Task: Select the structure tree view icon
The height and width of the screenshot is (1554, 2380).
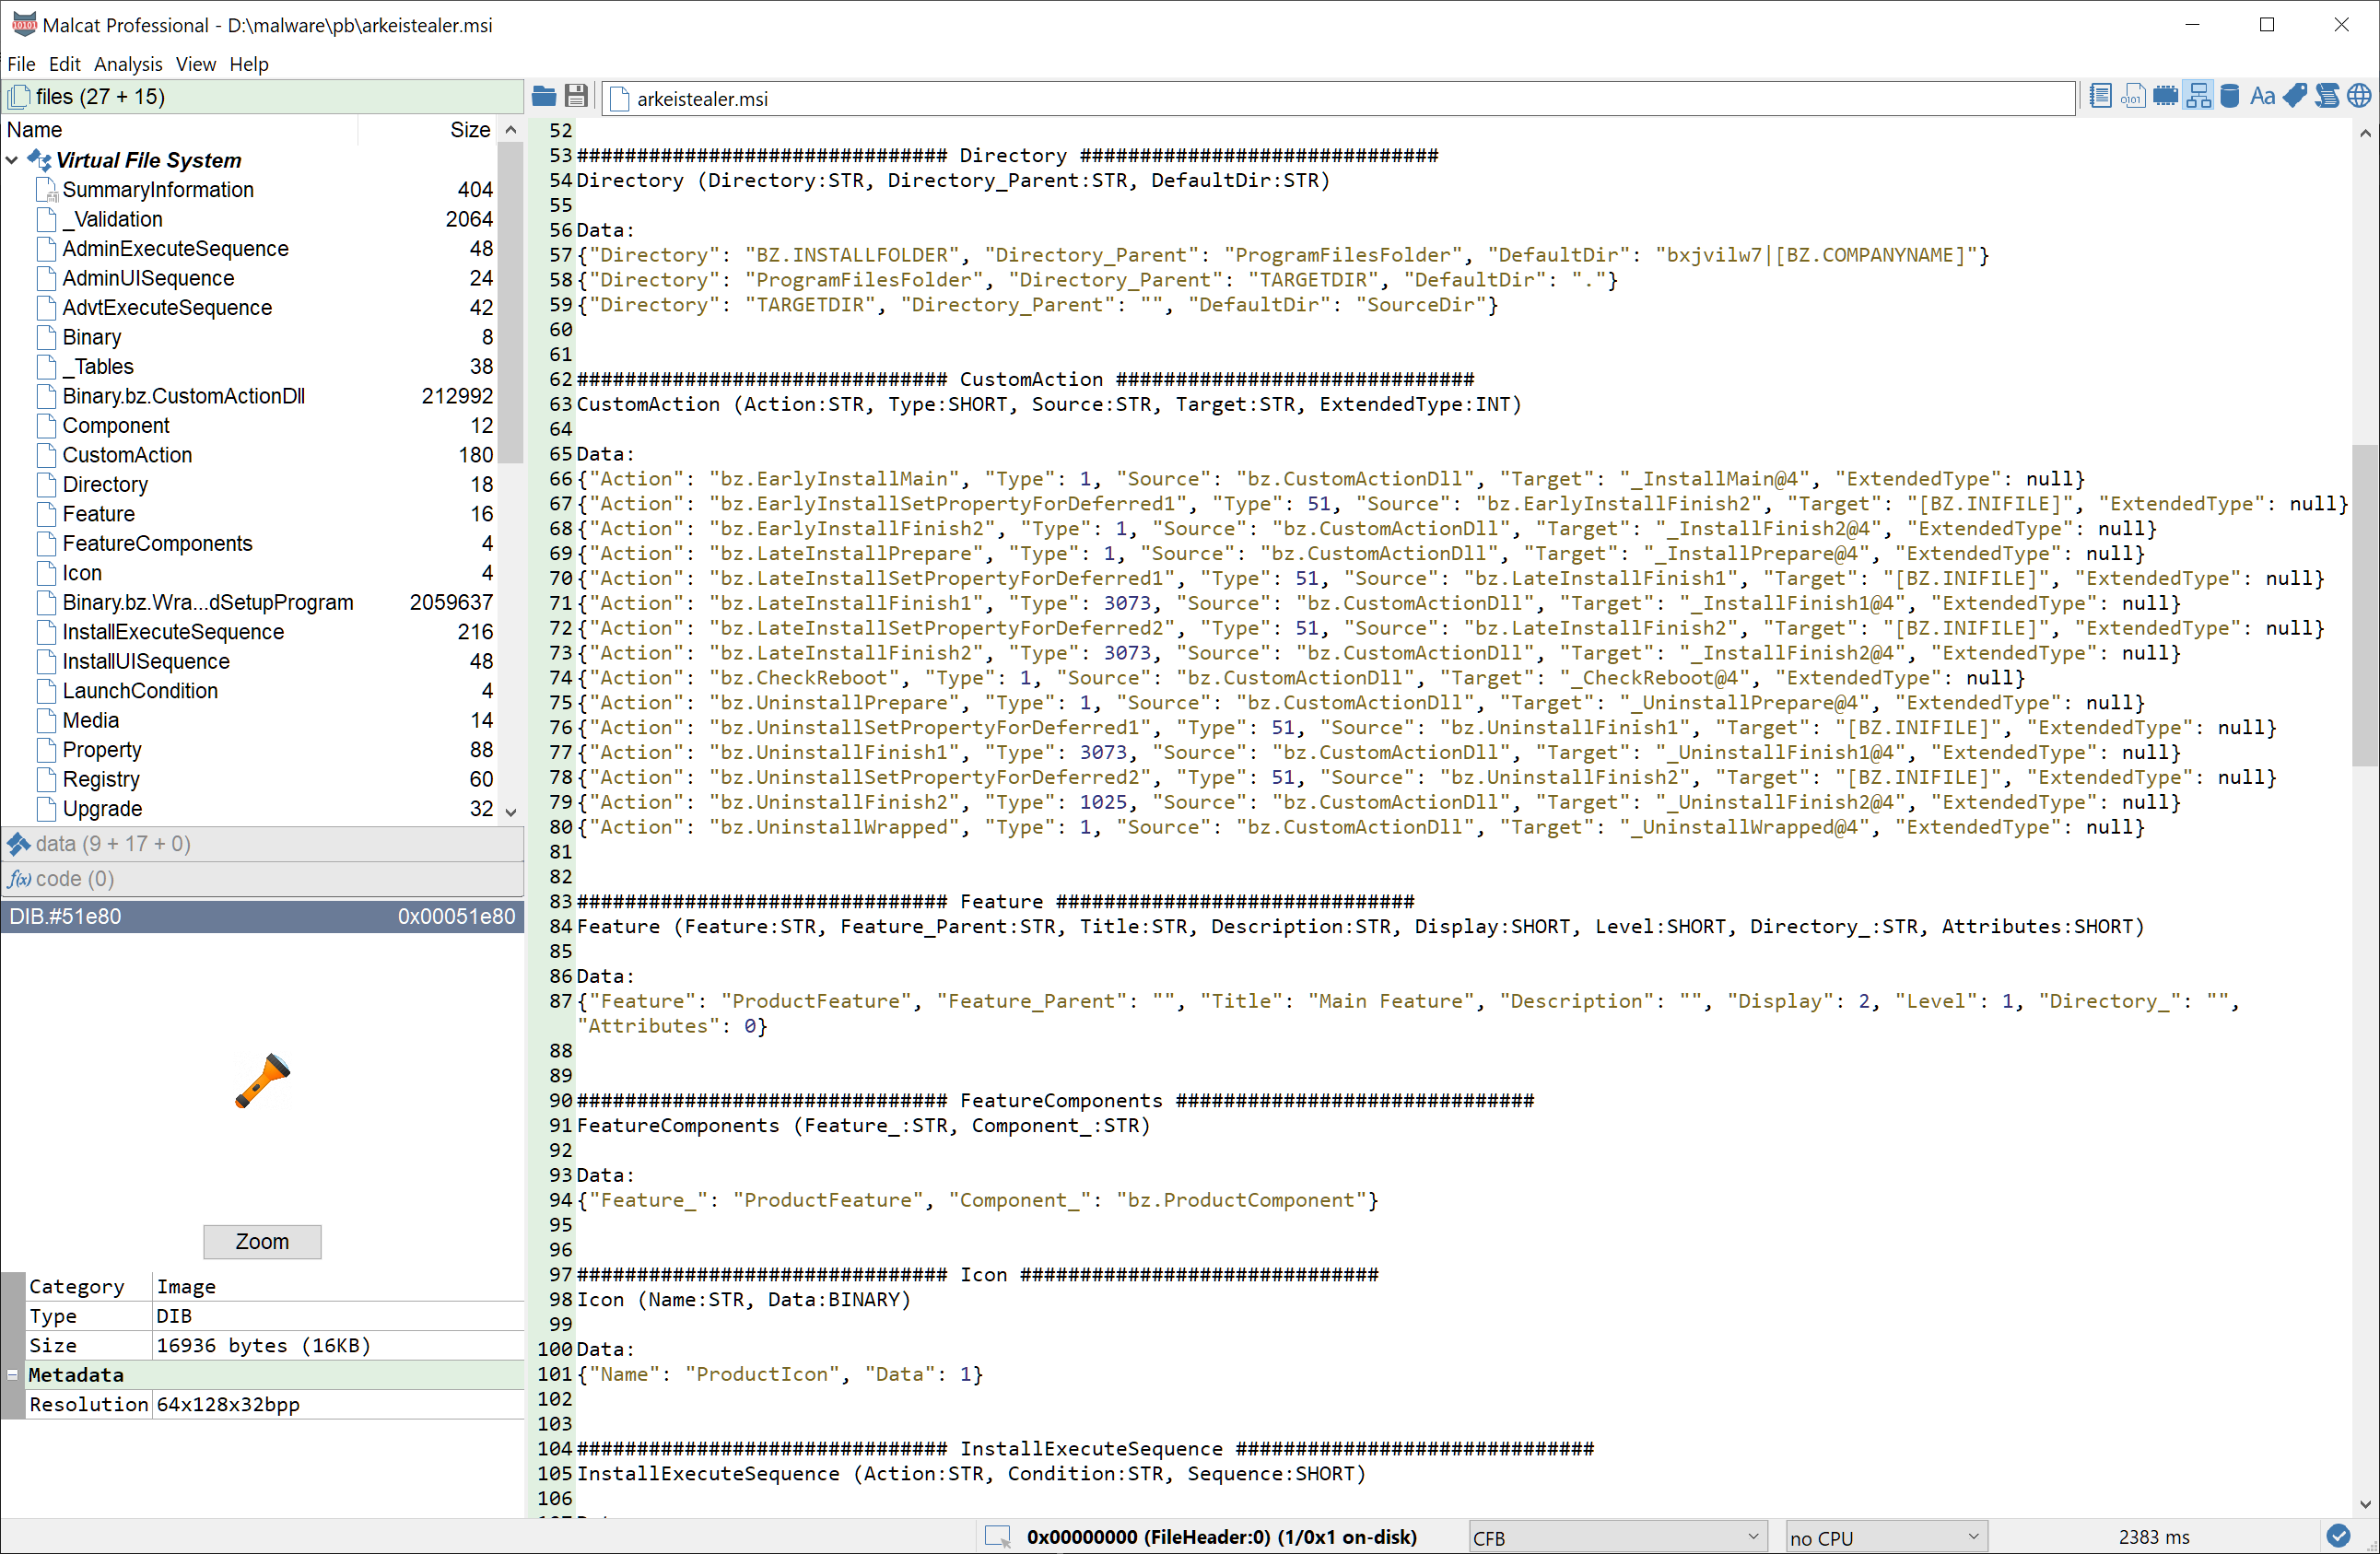Action: pyautogui.click(x=2198, y=96)
